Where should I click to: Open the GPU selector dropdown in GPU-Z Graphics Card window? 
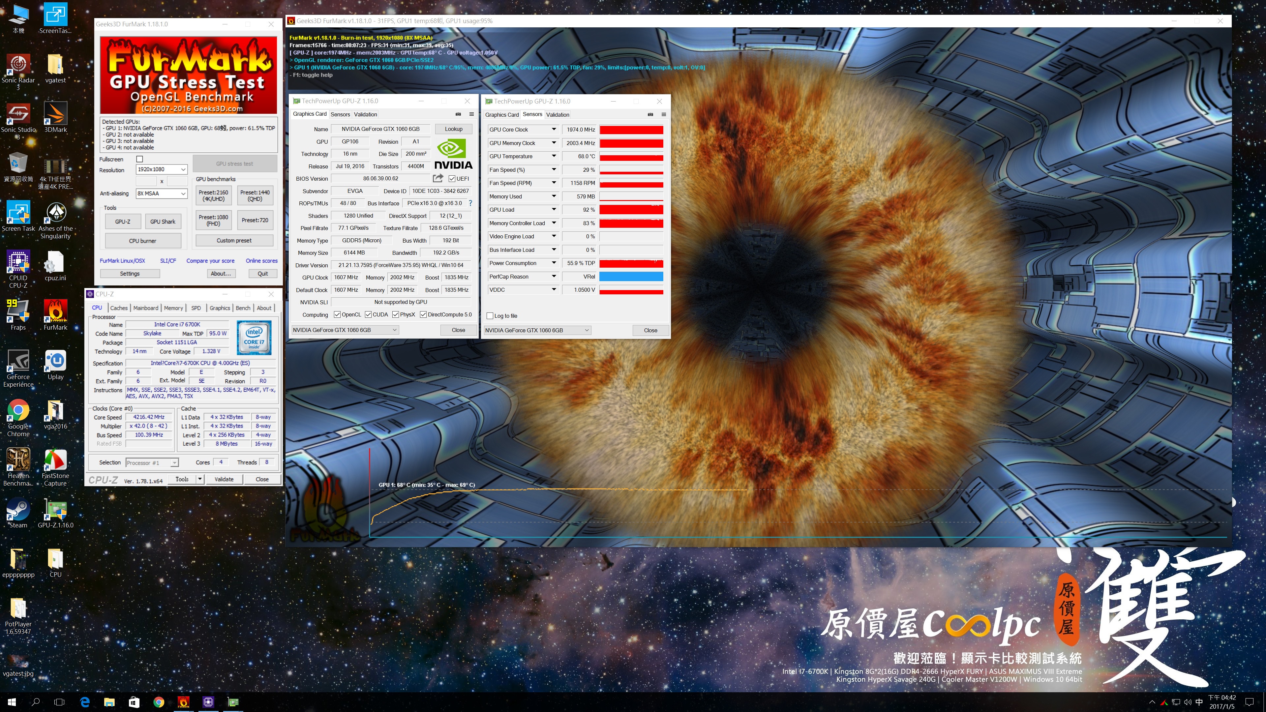point(345,330)
